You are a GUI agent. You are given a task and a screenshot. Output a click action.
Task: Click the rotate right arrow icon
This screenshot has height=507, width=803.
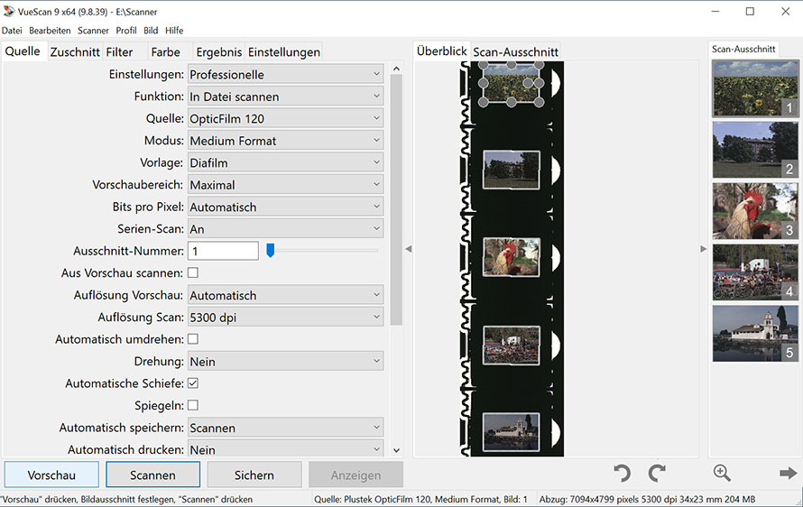coord(657,473)
